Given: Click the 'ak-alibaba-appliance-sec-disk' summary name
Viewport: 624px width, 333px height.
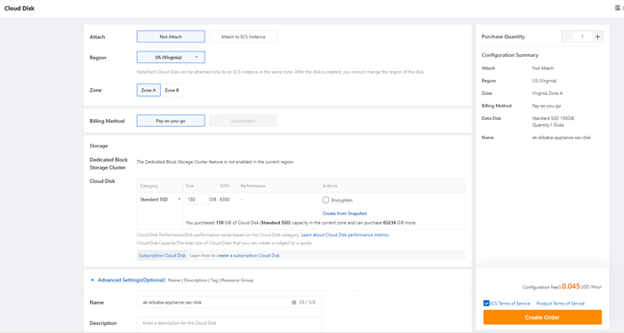Looking at the screenshot, I should click(x=562, y=138).
